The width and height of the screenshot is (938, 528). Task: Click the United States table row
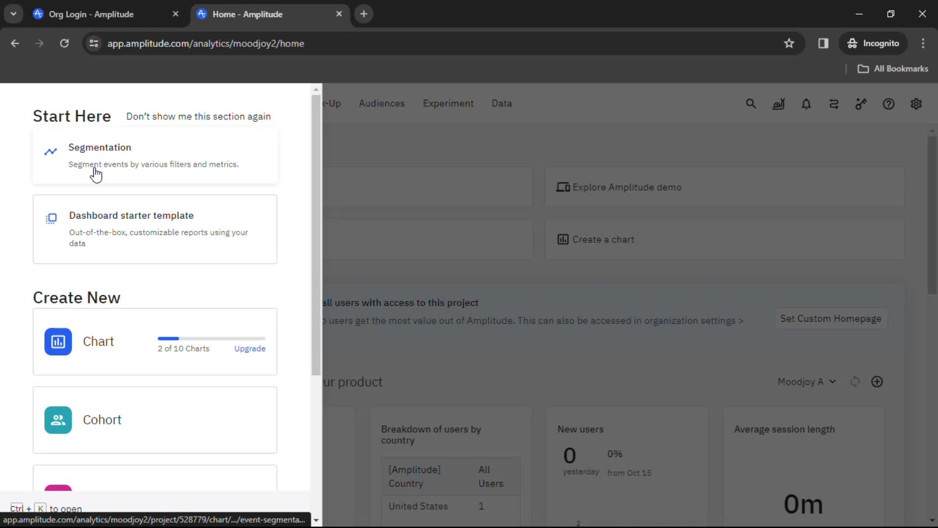[451, 506]
